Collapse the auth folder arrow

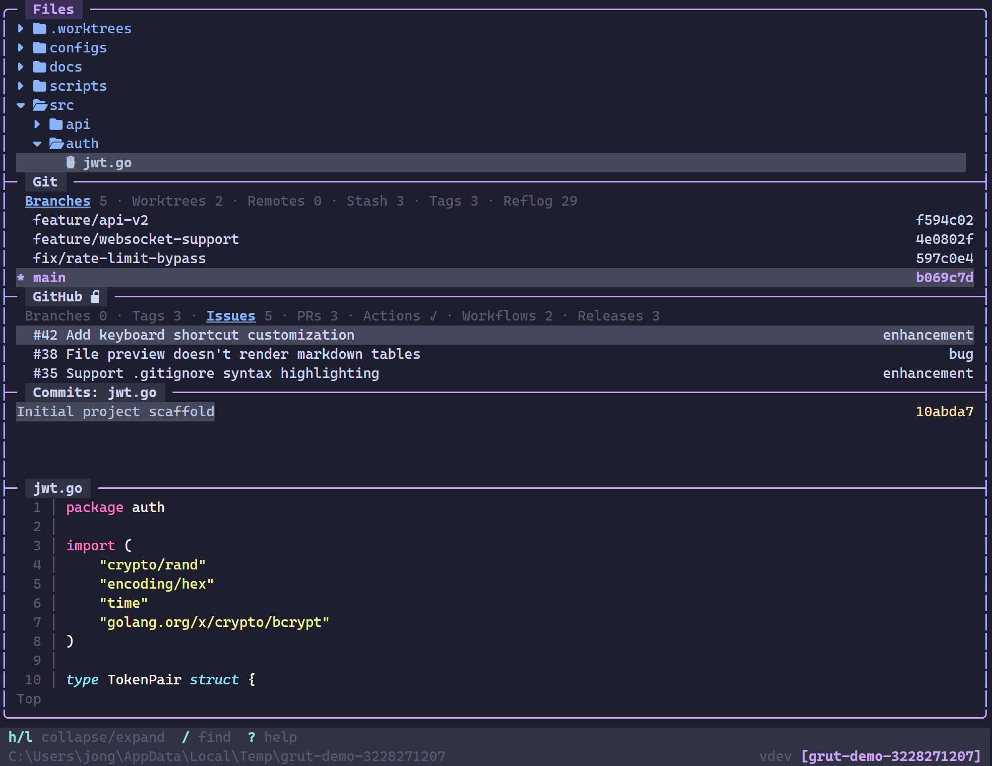37,144
